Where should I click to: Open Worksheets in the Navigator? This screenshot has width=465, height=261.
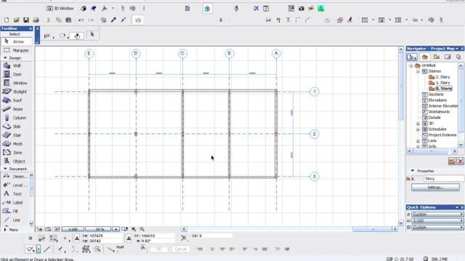(x=436, y=112)
